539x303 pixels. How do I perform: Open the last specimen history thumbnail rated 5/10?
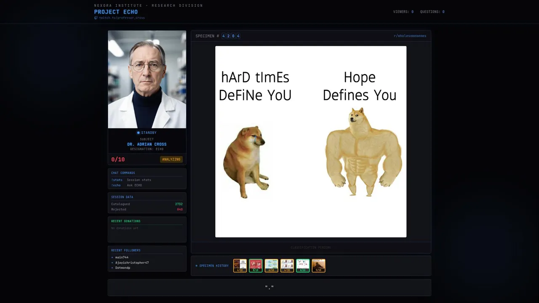[x=318, y=266]
